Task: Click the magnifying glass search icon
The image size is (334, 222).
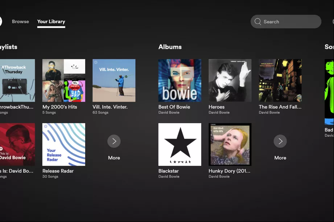Action: [258, 22]
